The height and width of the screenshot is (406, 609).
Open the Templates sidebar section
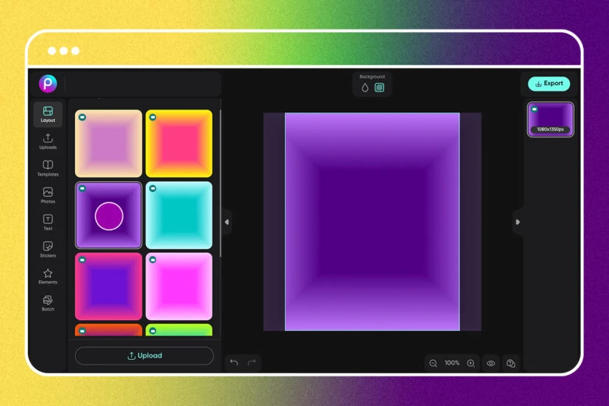pos(48,169)
